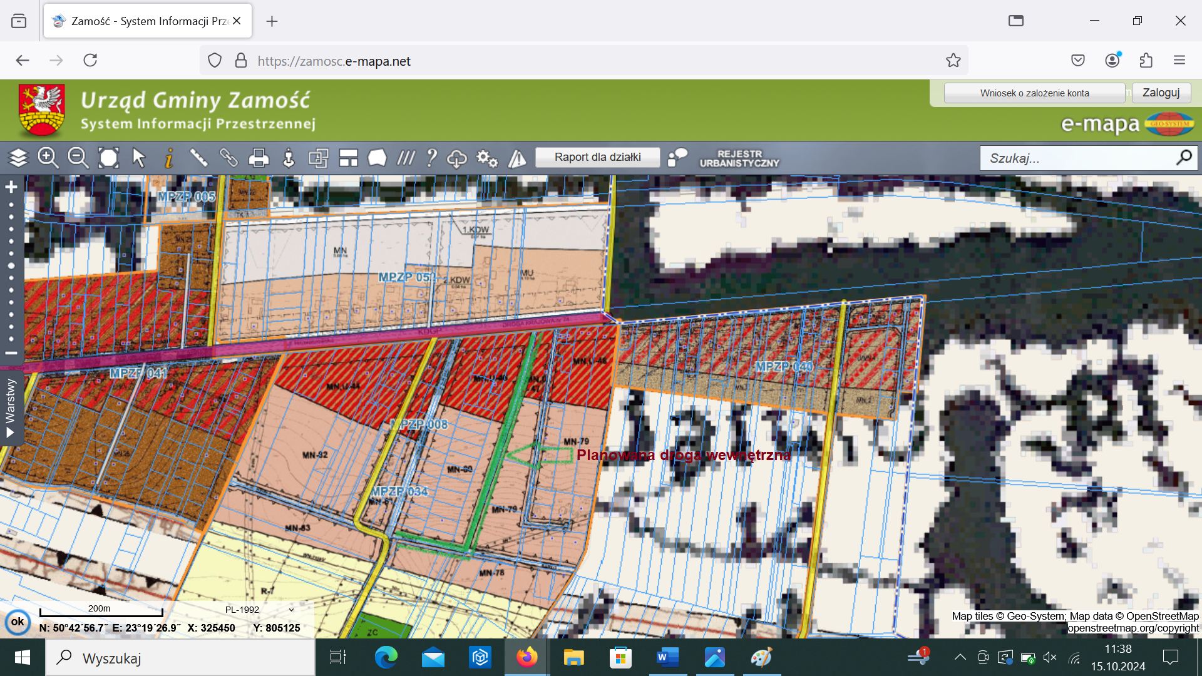Open the gears settings icon
1202x676 pixels.
tap(487, 158)
